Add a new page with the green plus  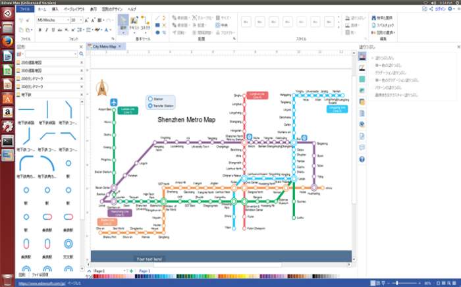coord(131,271)
